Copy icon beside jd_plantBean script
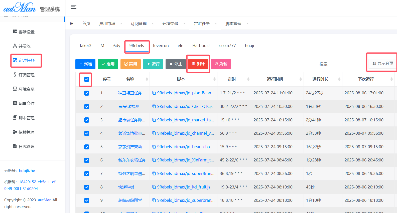This screenshot has height=213, width=397. (x=154, y=93)
